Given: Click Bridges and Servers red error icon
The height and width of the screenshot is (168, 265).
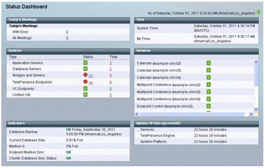Looking at the screenshot, I should tap(85, 75).
